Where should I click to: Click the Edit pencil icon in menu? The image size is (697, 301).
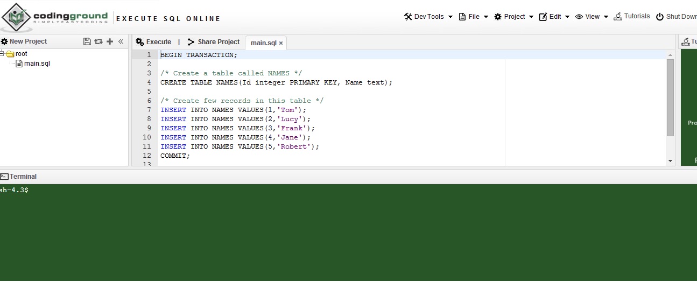pos(543,17)
